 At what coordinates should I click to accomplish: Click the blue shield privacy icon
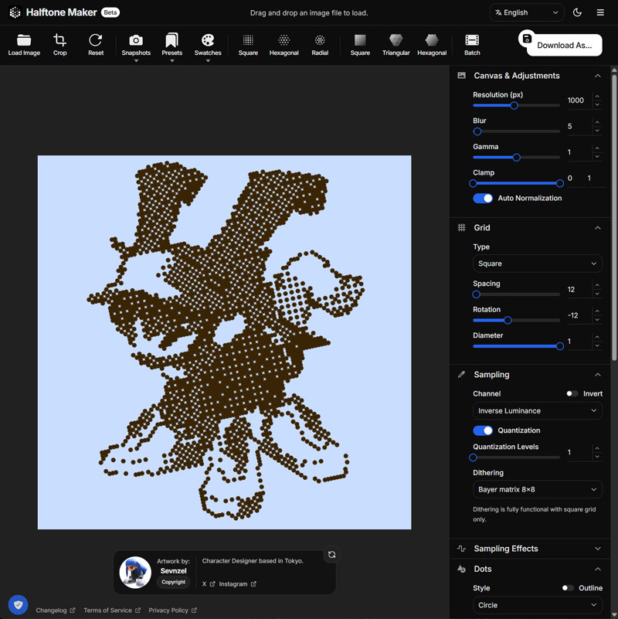[18, 604]
